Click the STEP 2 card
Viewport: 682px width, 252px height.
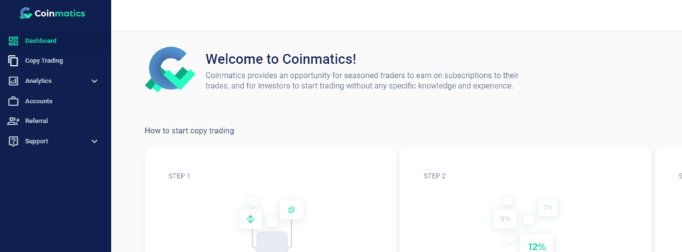tap(525, 200)
